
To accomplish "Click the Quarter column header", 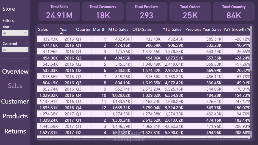I will click(x=83, y=29).
